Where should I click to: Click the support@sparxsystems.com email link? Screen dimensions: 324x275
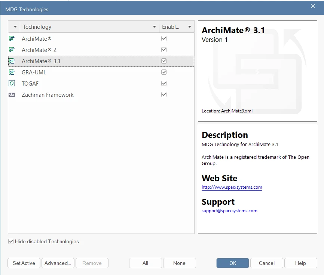point(229,211)
